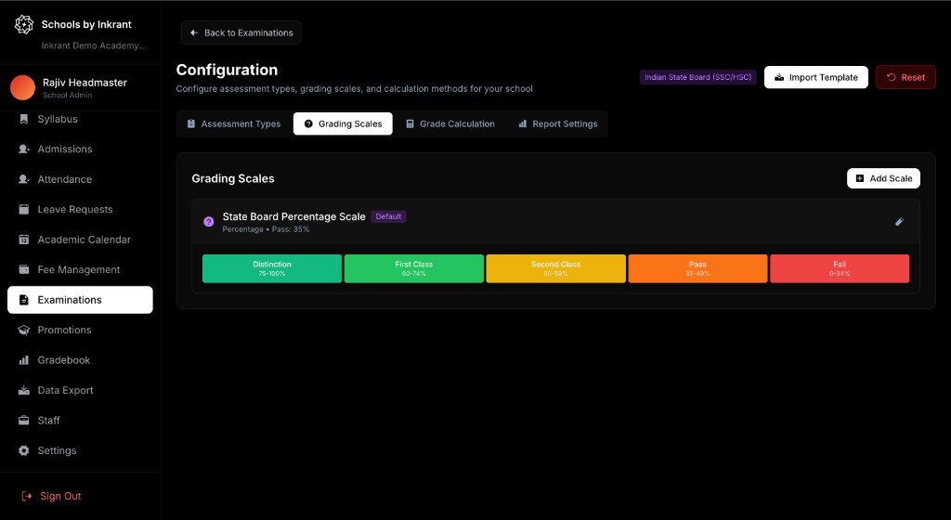Click the Staff briefcase icon
This screenshot has width=951, height=520.
(23, 420)
